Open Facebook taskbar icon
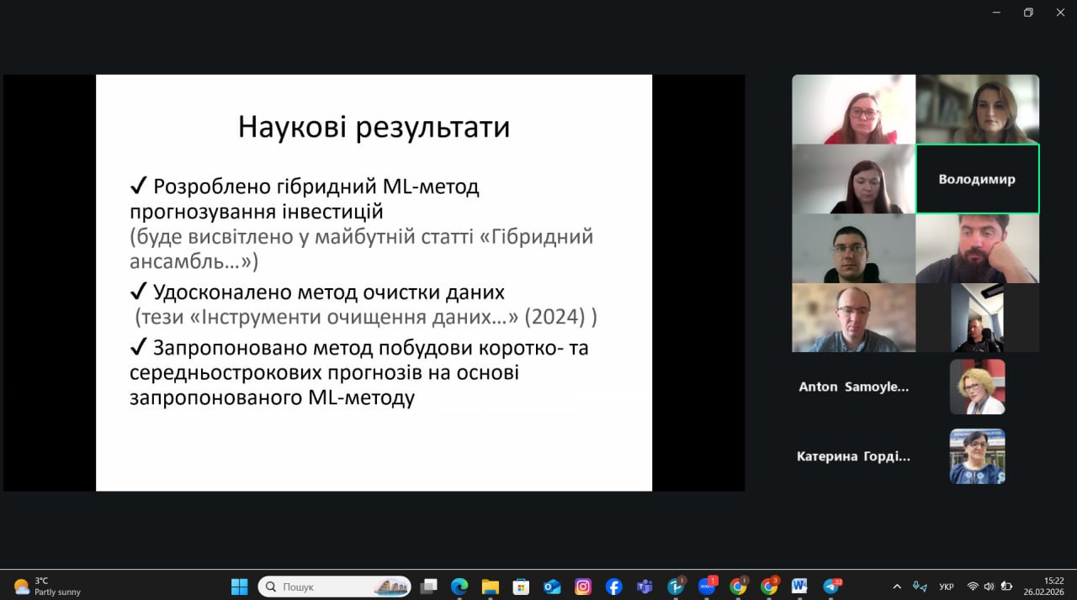1077x600 pixels. pyautogui.click(x=613, y=587)
